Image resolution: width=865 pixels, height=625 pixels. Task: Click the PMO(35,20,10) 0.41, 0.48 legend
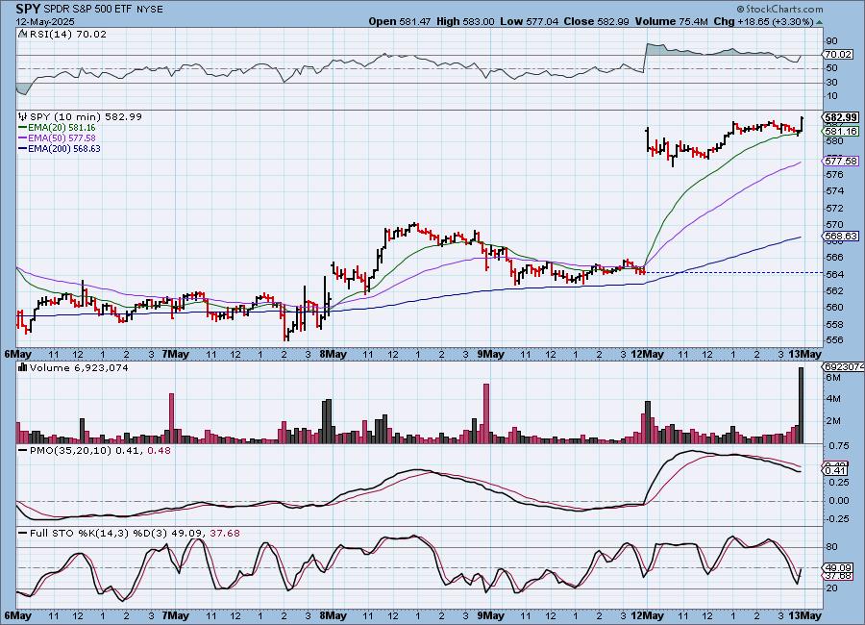click(100, 451)
